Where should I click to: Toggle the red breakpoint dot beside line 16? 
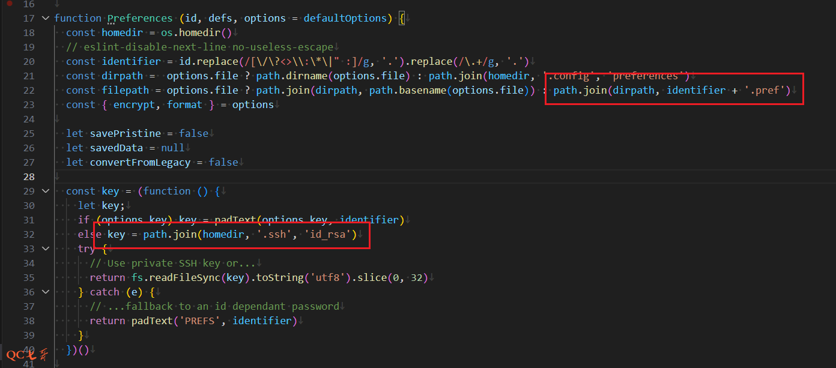click(9, 4)
